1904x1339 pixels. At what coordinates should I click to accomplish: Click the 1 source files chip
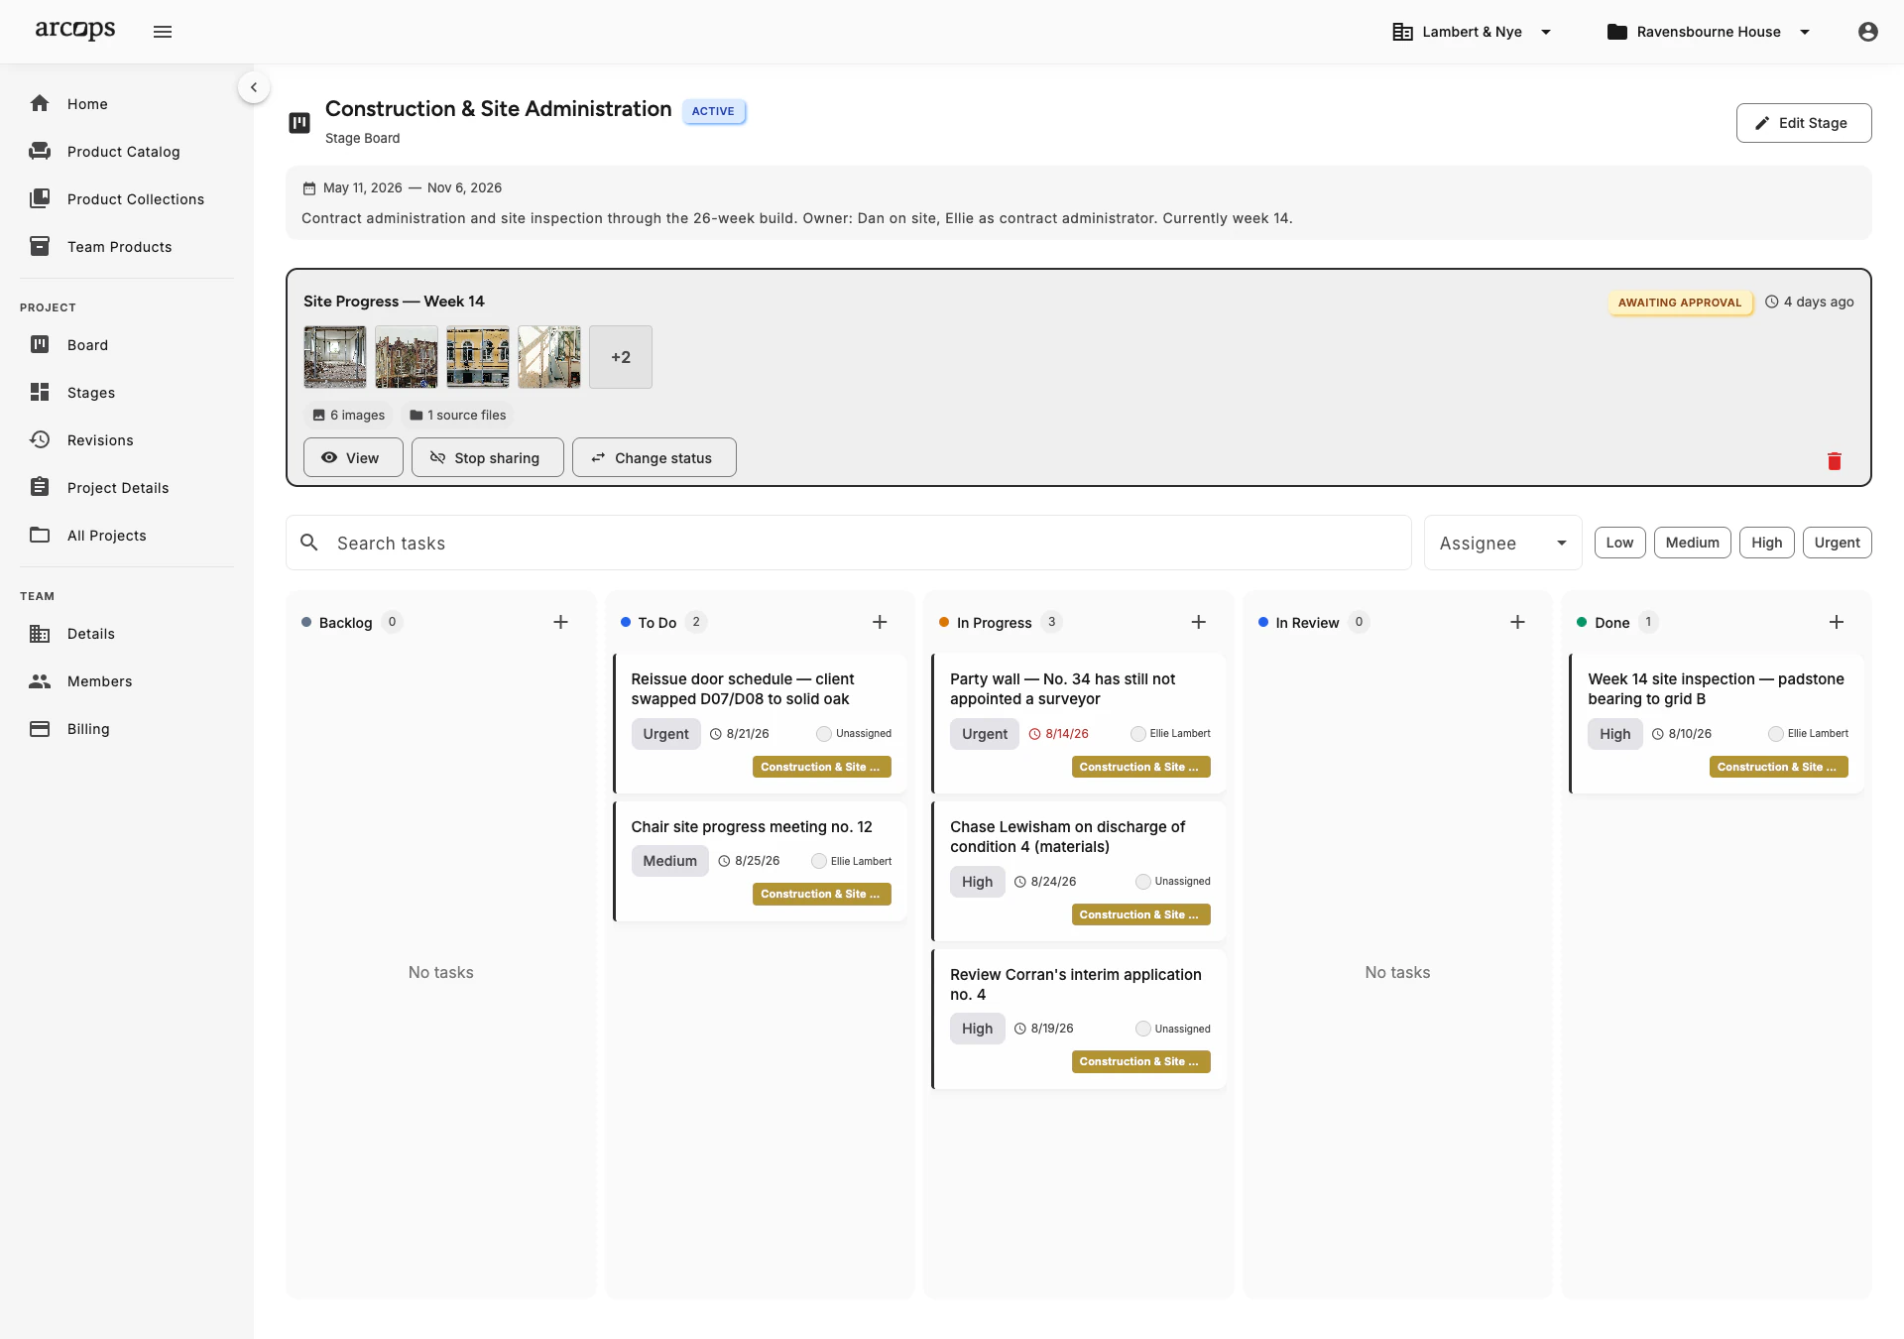458,415
